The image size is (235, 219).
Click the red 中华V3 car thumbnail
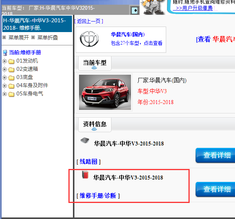[105, 92]
